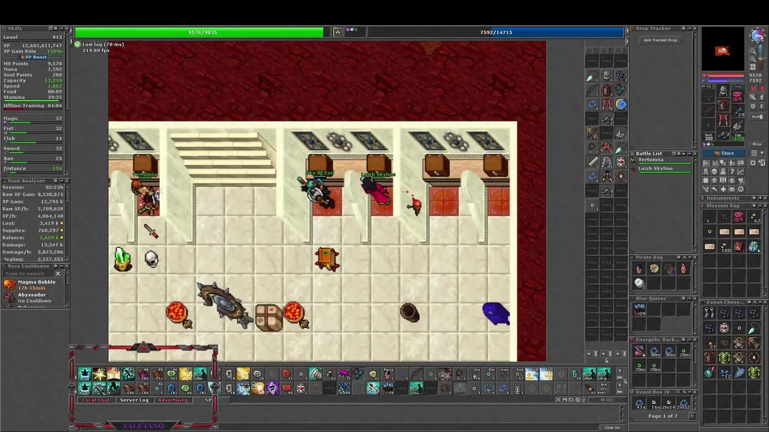Click the blue ring inventory item
The width and height of the screenshot is (769, 432).
point(621,104)
